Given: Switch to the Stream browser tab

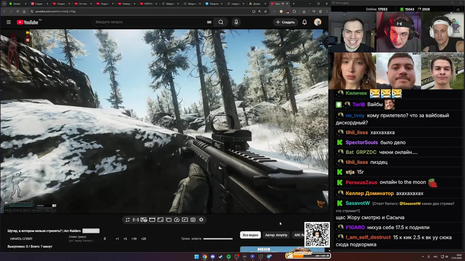Looking at the screenshot, I should [17, 4].
